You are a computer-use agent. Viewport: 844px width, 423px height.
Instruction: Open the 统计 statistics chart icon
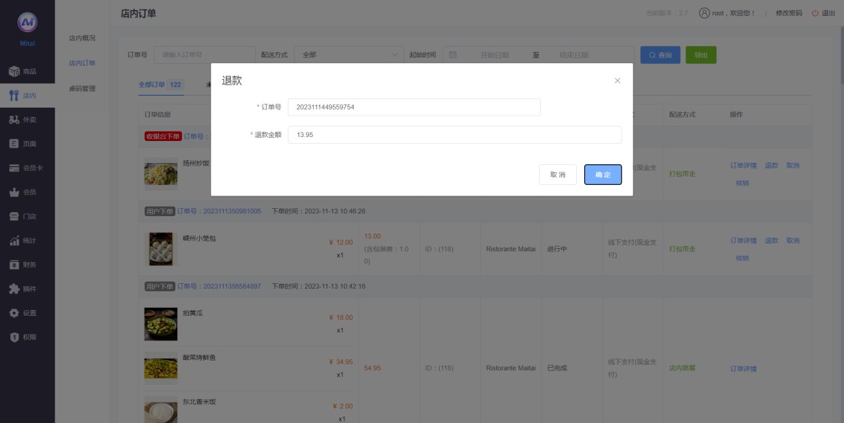(14, 241)
